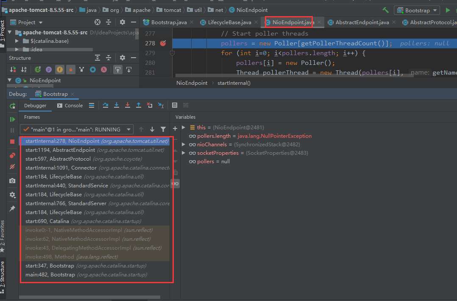
Task: Expand all in Structure panel
Action: [x=98, y=58]
